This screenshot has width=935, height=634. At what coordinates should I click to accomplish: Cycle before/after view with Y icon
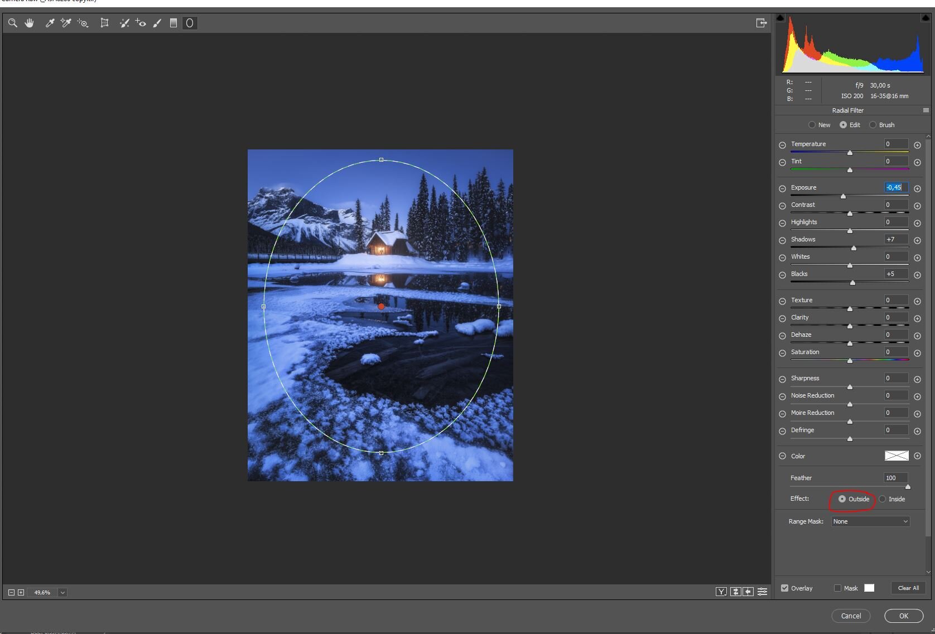721,592
